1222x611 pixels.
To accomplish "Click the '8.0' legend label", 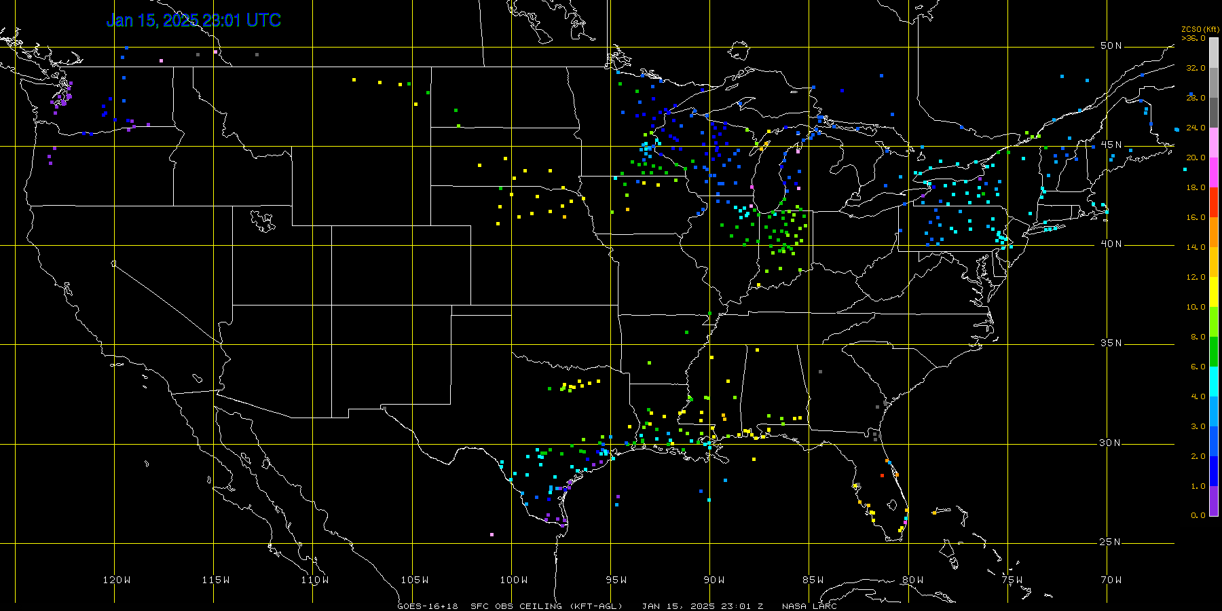I will [x=1198, y=337].
